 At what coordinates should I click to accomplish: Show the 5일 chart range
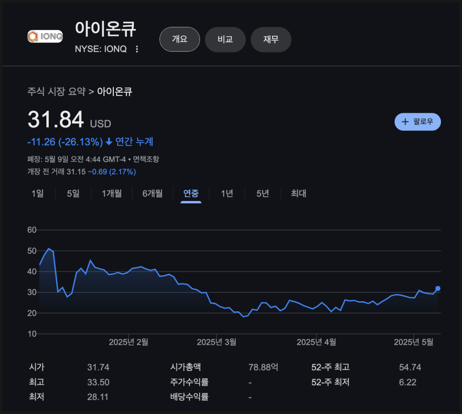point(73,193)
